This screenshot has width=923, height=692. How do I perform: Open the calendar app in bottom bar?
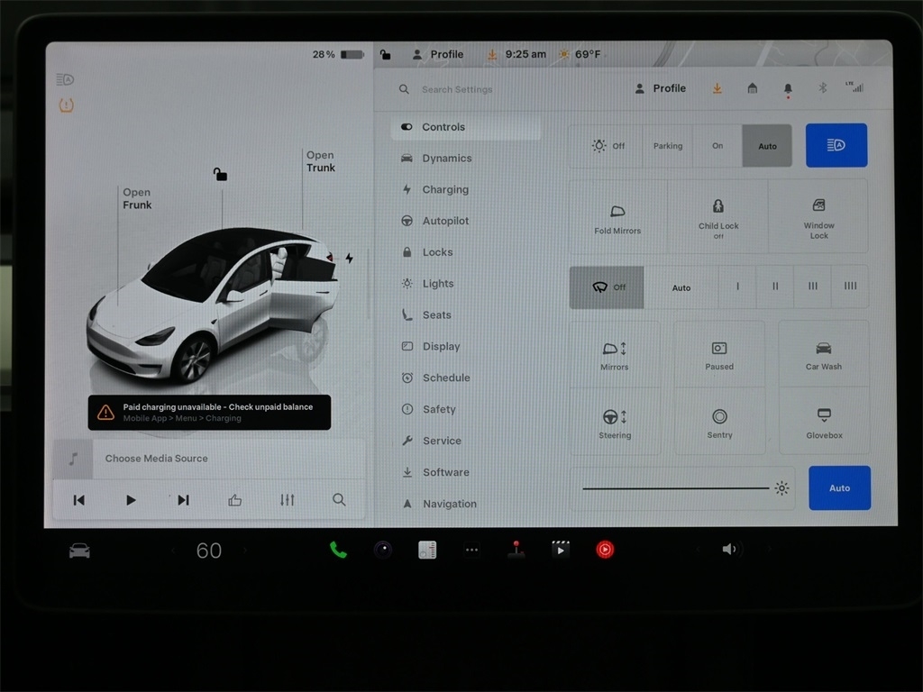coord(427,550)
